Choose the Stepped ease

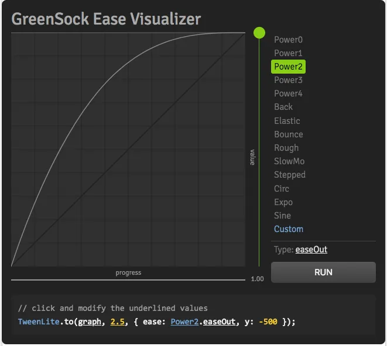coord(289,175)
